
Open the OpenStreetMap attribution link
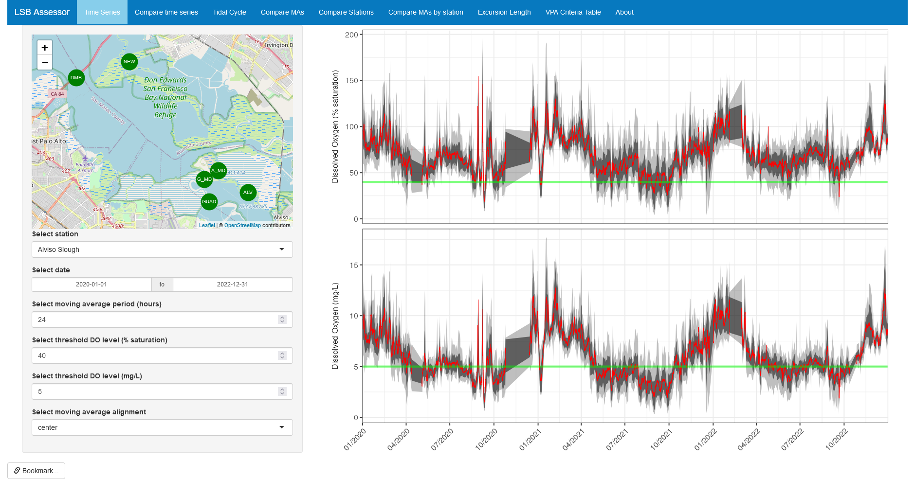(242, 225)
